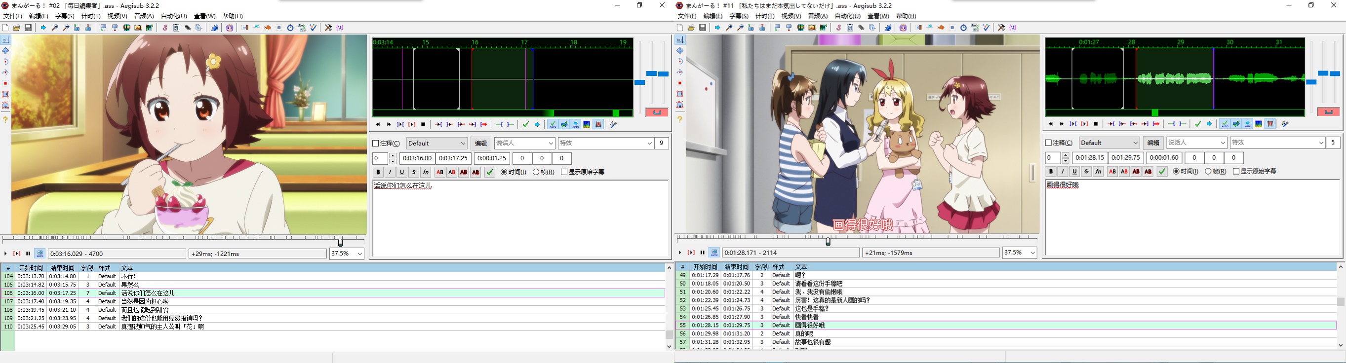The width and height of the screenshot is (1346, 363).
Task: Click start time field 0:01:28.15 in right window
Action: tap(1090, 157)
